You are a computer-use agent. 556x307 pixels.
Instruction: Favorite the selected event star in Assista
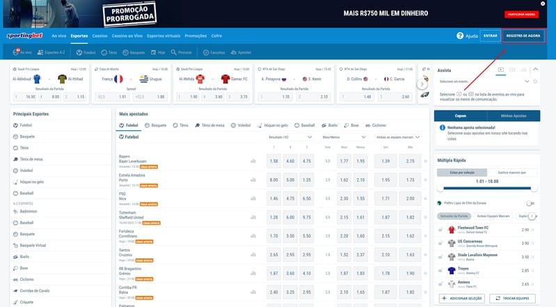[x=535, y=81]
